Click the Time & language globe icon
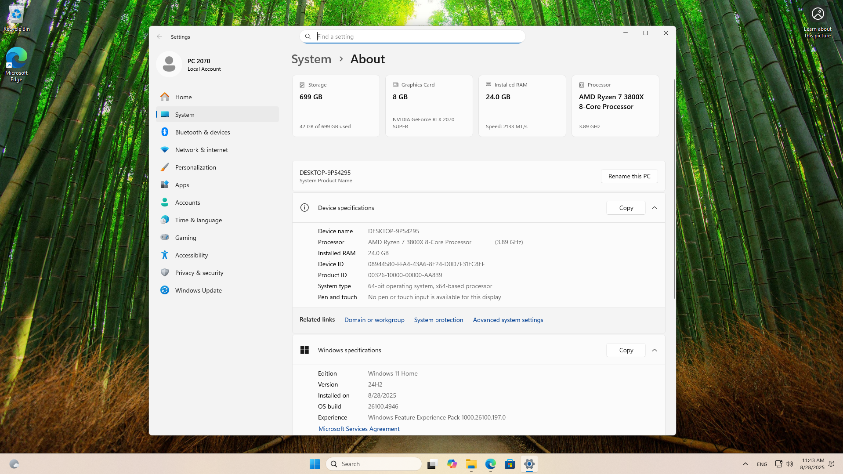 pyautogui.click(x=165, y=220)
